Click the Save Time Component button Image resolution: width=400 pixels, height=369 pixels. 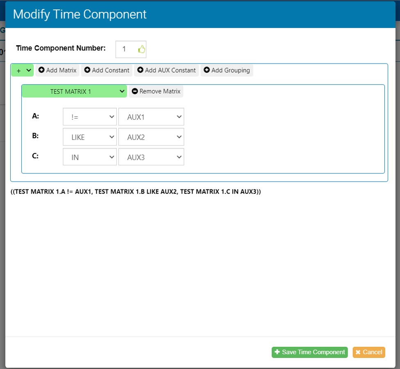point(309,352)
